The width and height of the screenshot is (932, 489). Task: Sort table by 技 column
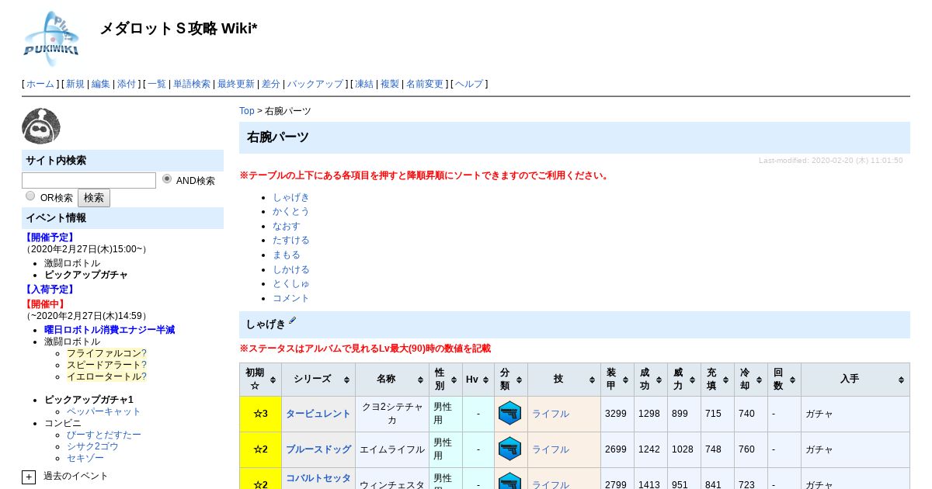click(x=564, y=380)
